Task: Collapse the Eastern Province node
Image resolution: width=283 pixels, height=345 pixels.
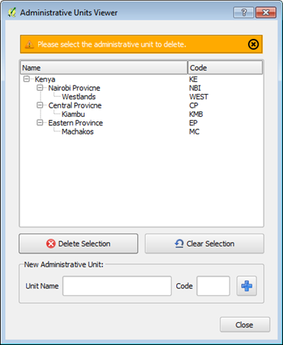Action: 40,123
